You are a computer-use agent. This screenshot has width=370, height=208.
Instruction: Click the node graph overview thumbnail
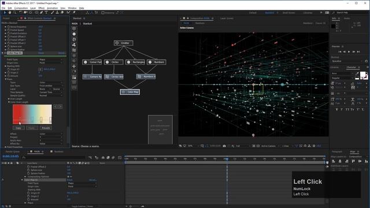160,129
